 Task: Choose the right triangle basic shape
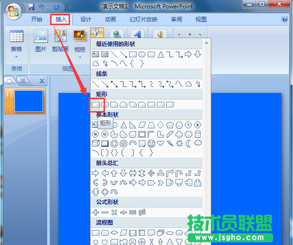(x=133, y=125)
